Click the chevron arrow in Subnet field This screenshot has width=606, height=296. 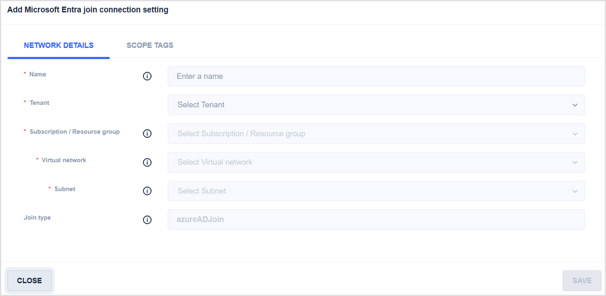tap(575, 191)
